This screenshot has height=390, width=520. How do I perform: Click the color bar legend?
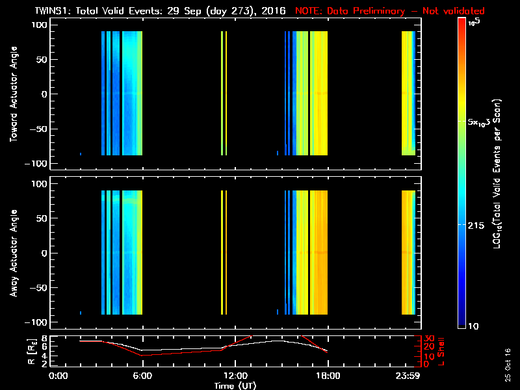(462, 173)
